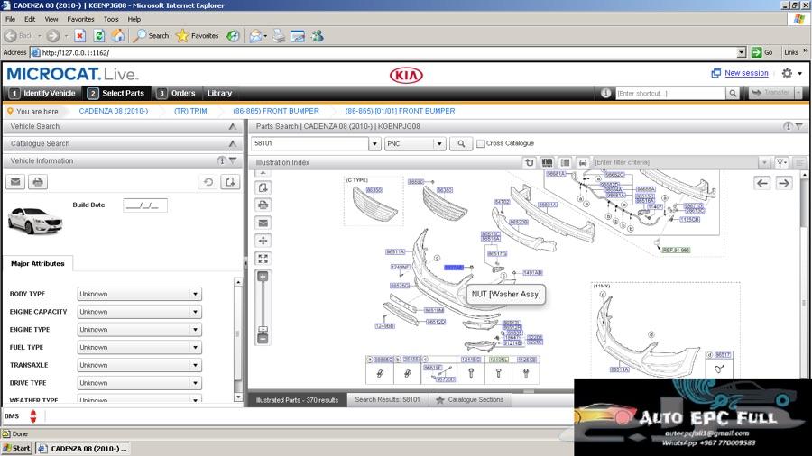The width and height of the screenshot is (812, 456).
Task: Click the Windows Start button
Action: pos(16,448)
